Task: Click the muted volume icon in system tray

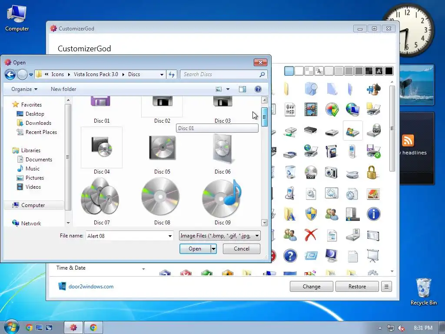Action: (401, 328)
